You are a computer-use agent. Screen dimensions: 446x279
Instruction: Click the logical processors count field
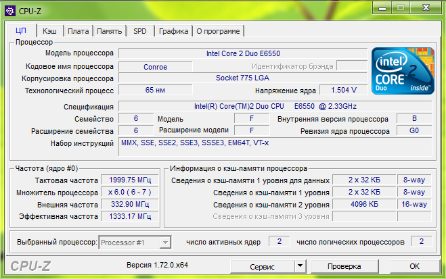pyautogui.click(x=421, y=241)
